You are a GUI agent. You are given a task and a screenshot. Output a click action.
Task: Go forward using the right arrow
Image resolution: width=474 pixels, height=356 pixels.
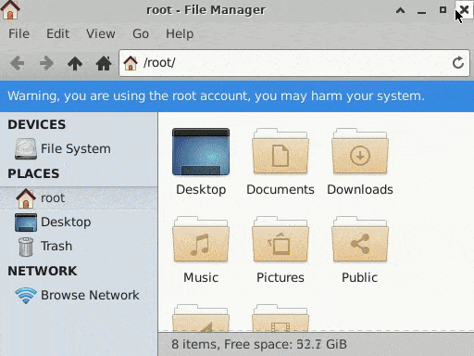pos(46,63)
